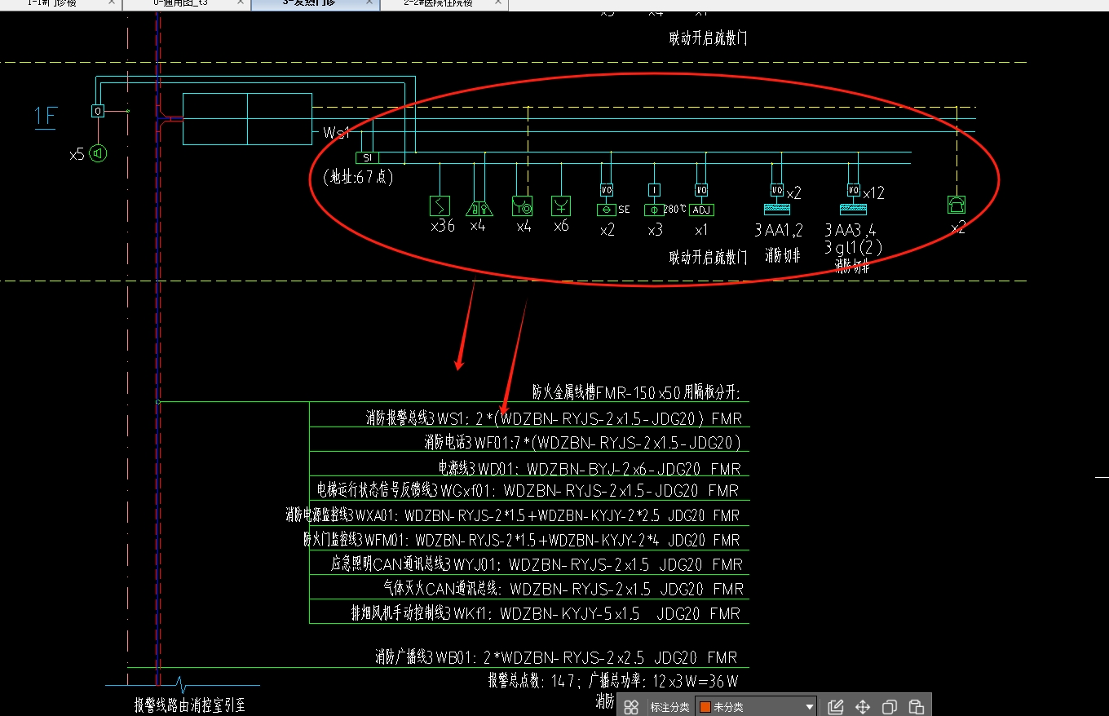Click the 防火金属线槽FMR-150x50 heading text

(x=636, y=392)
